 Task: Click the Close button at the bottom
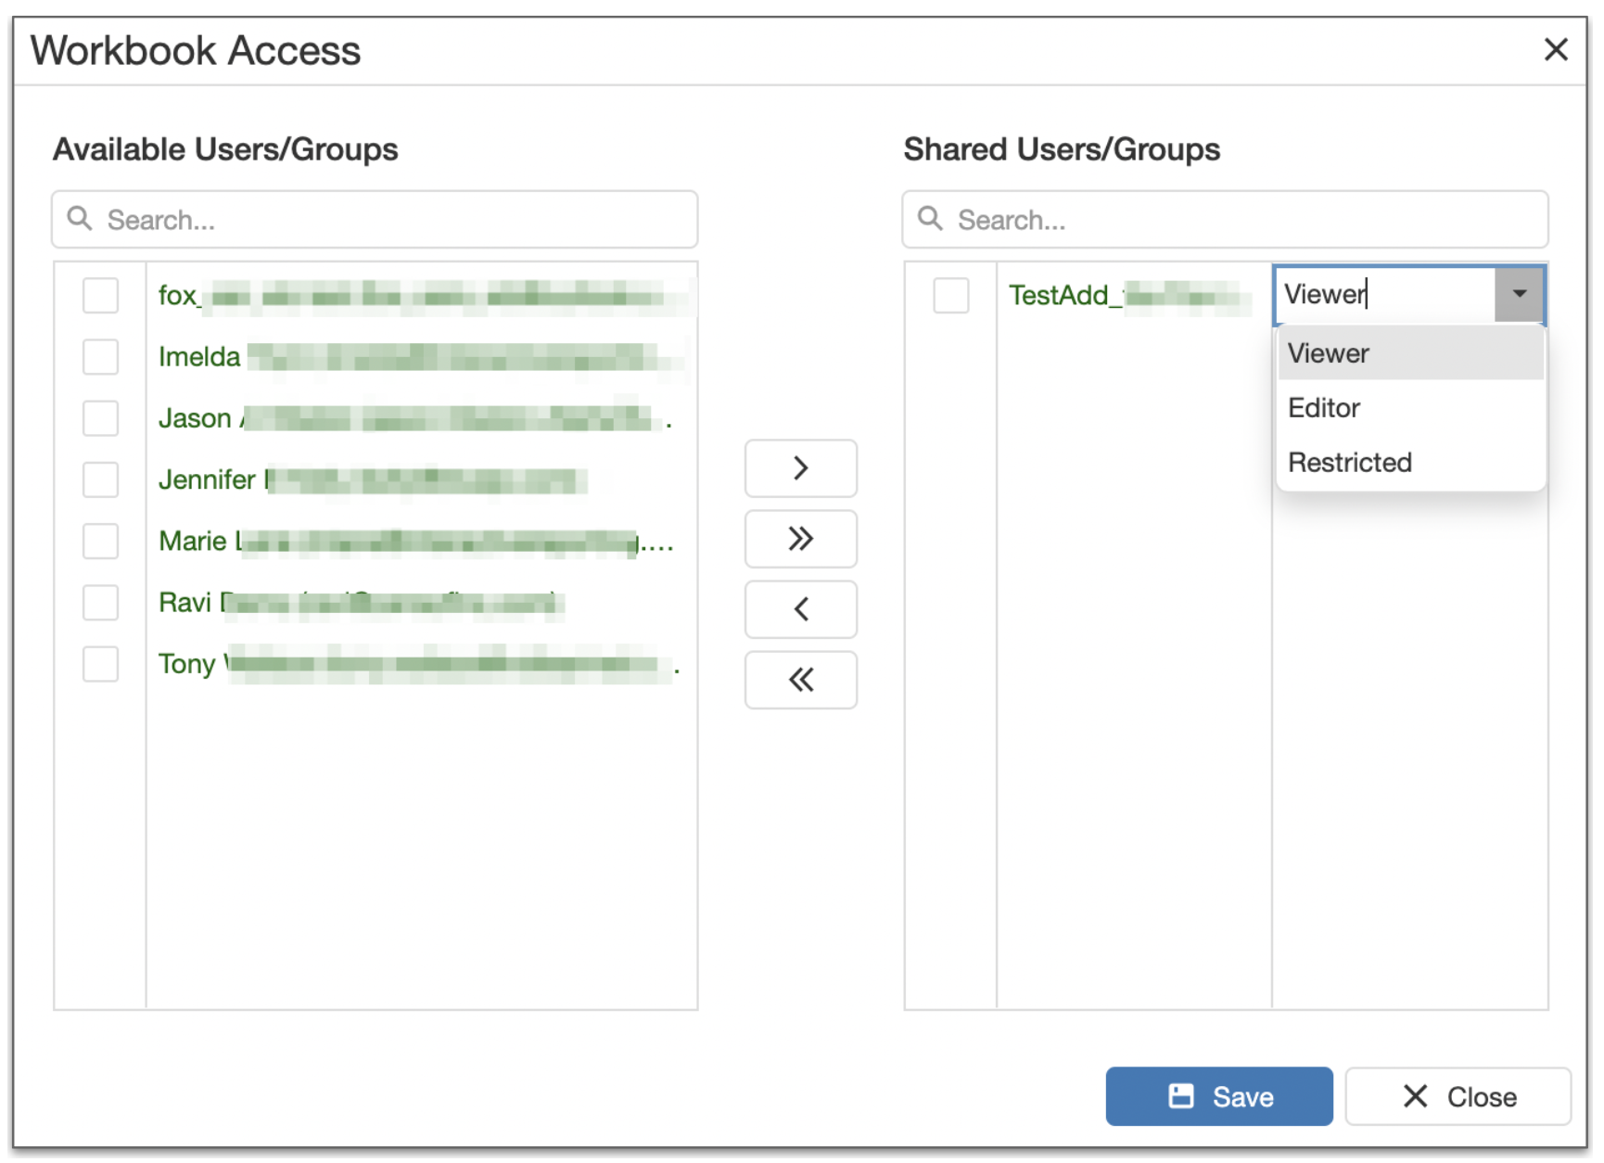click(1458, 1096)
